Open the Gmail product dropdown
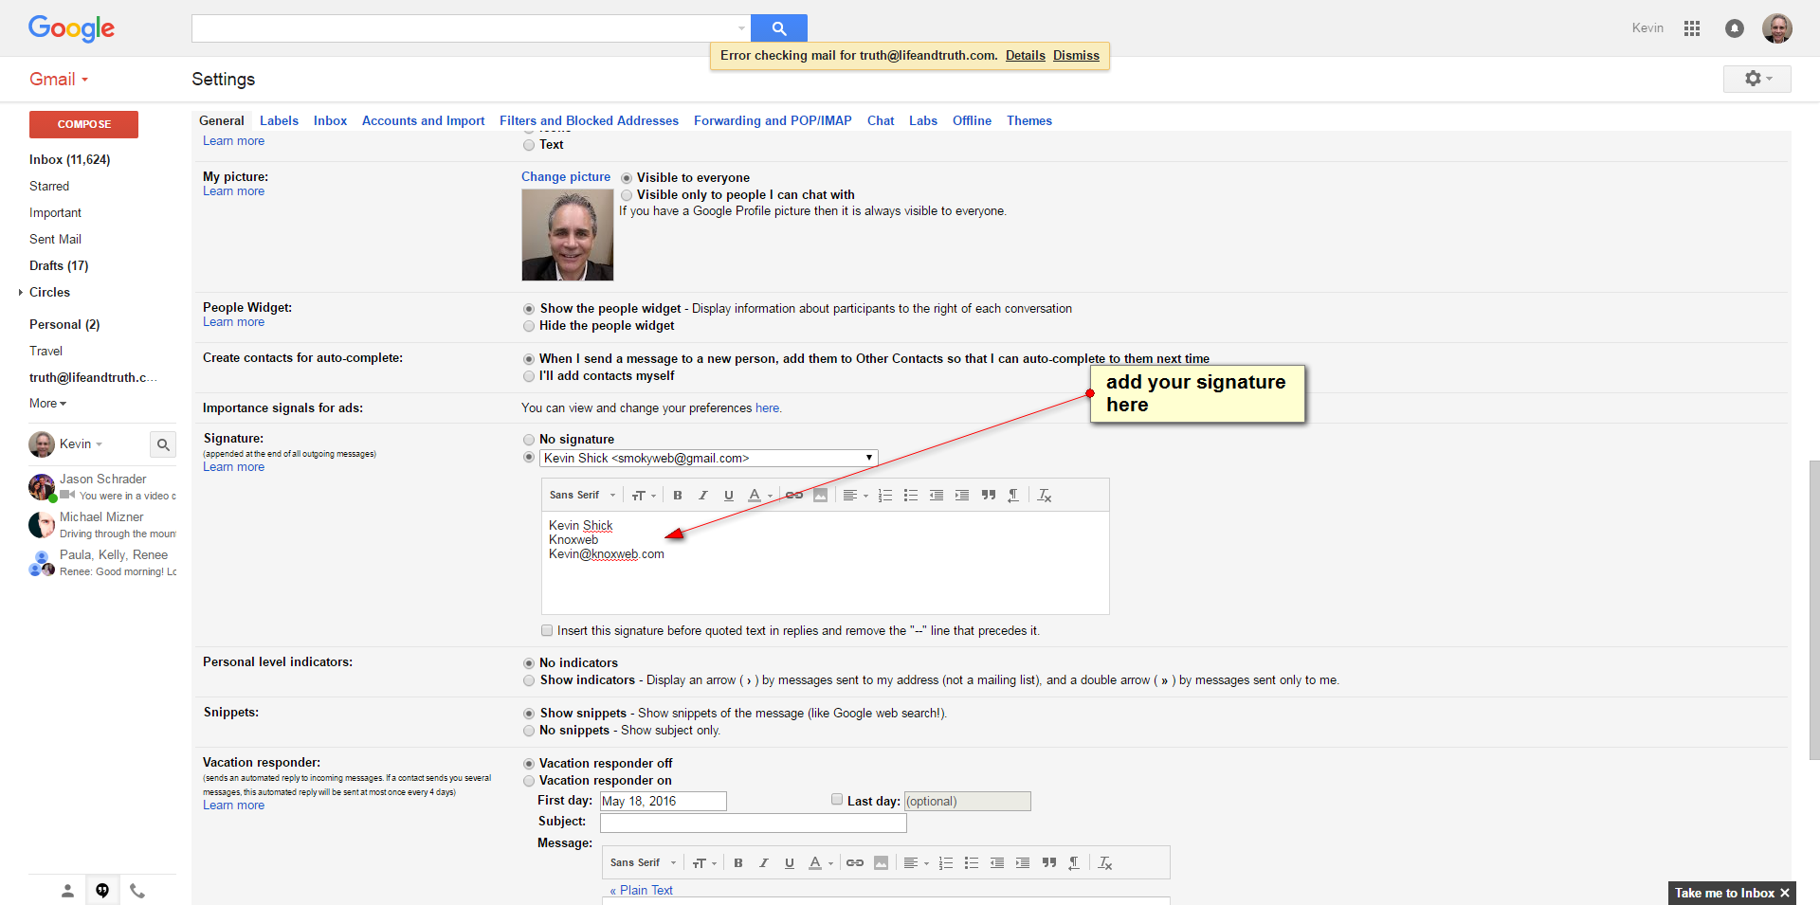Viewport: 1820px width, 905px height. coord(59,80)
